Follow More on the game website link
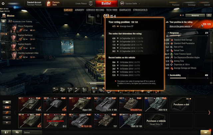The height and width of the screenshot is (135, 213). 180,26
